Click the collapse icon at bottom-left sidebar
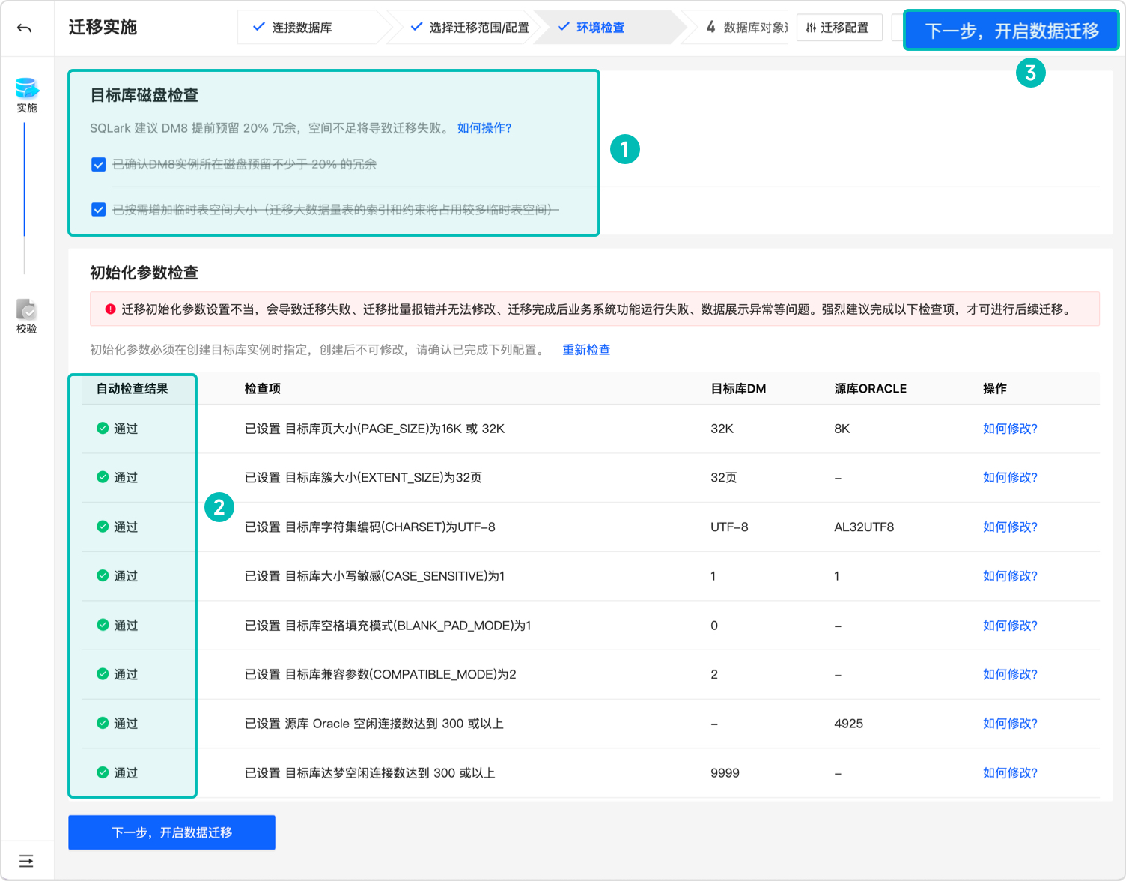The image size is (1126, 881). [x=26, y=860]
